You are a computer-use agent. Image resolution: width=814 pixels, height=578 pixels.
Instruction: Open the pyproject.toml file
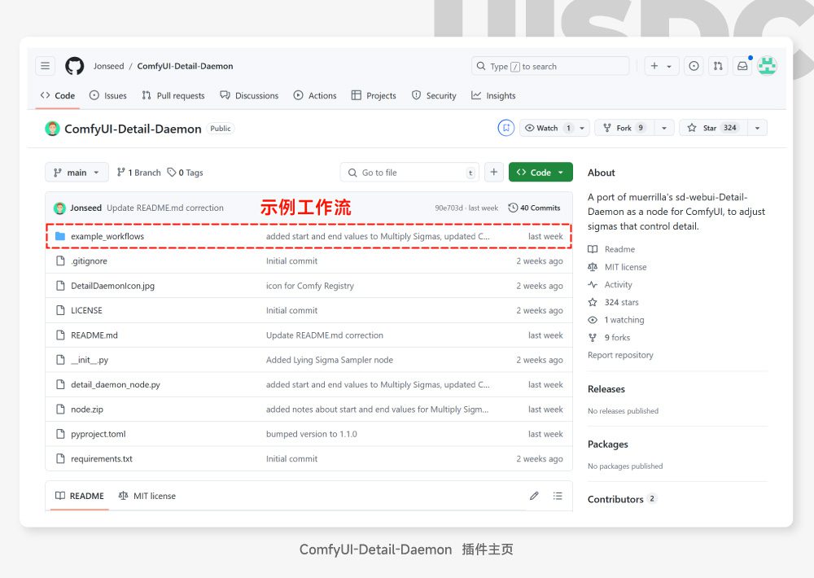pos(98,434)
